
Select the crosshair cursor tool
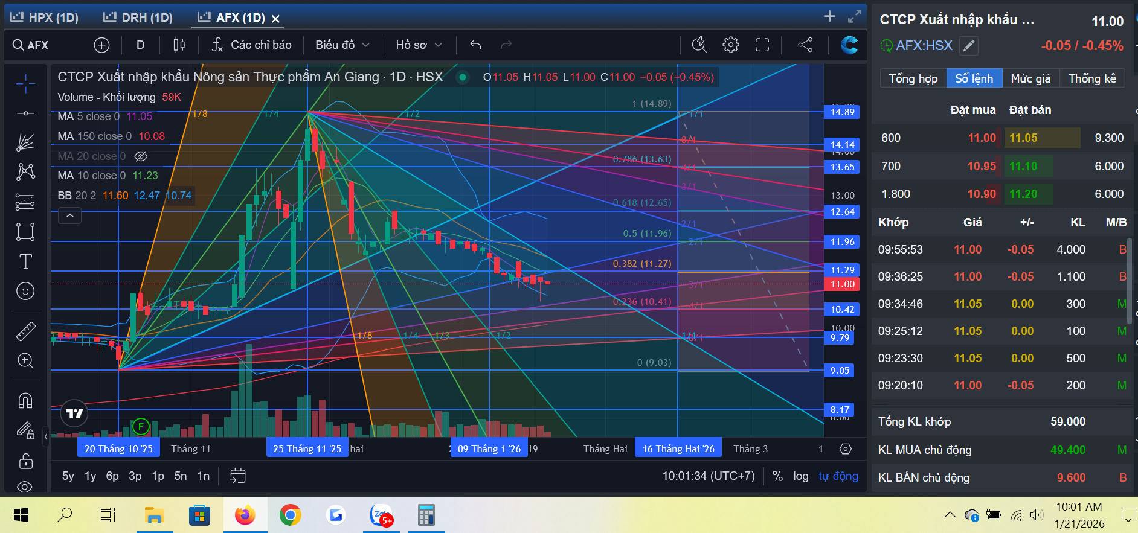pos(25,83)
